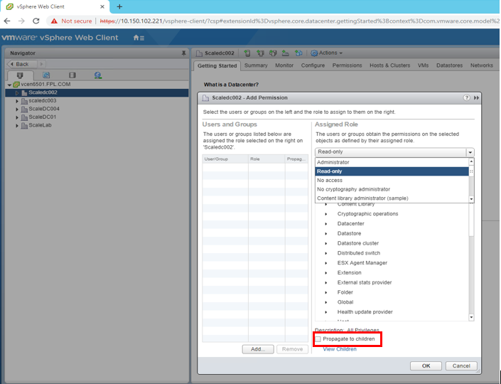Viewport: 501px width, 384px height.
Task: Click the New Datastore toolbar icon
Action: (286, 53)
